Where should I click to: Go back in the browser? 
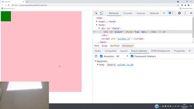pos(2,5)
